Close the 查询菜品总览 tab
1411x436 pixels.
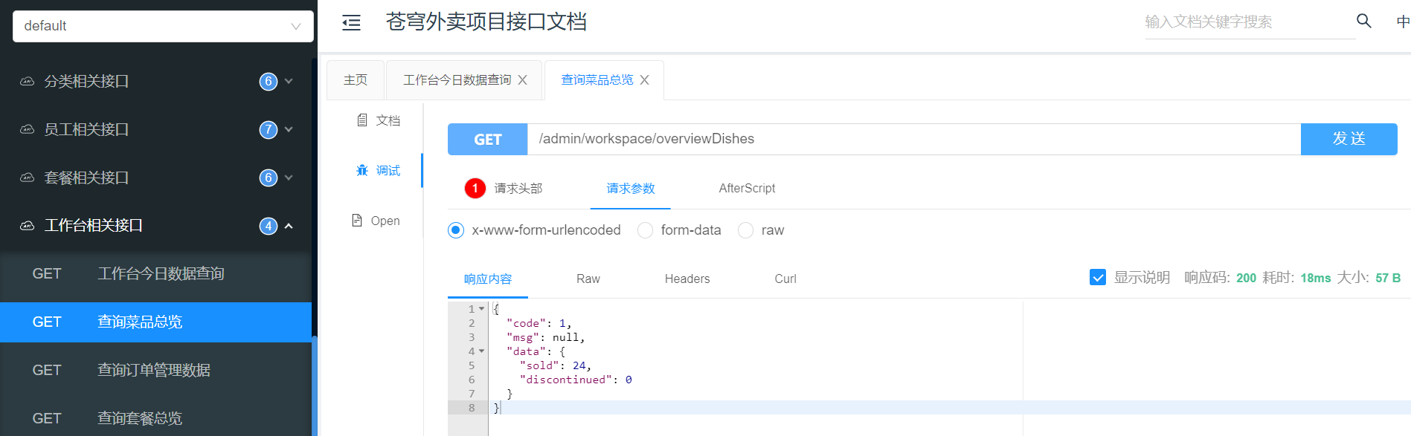tap(645, 80)
